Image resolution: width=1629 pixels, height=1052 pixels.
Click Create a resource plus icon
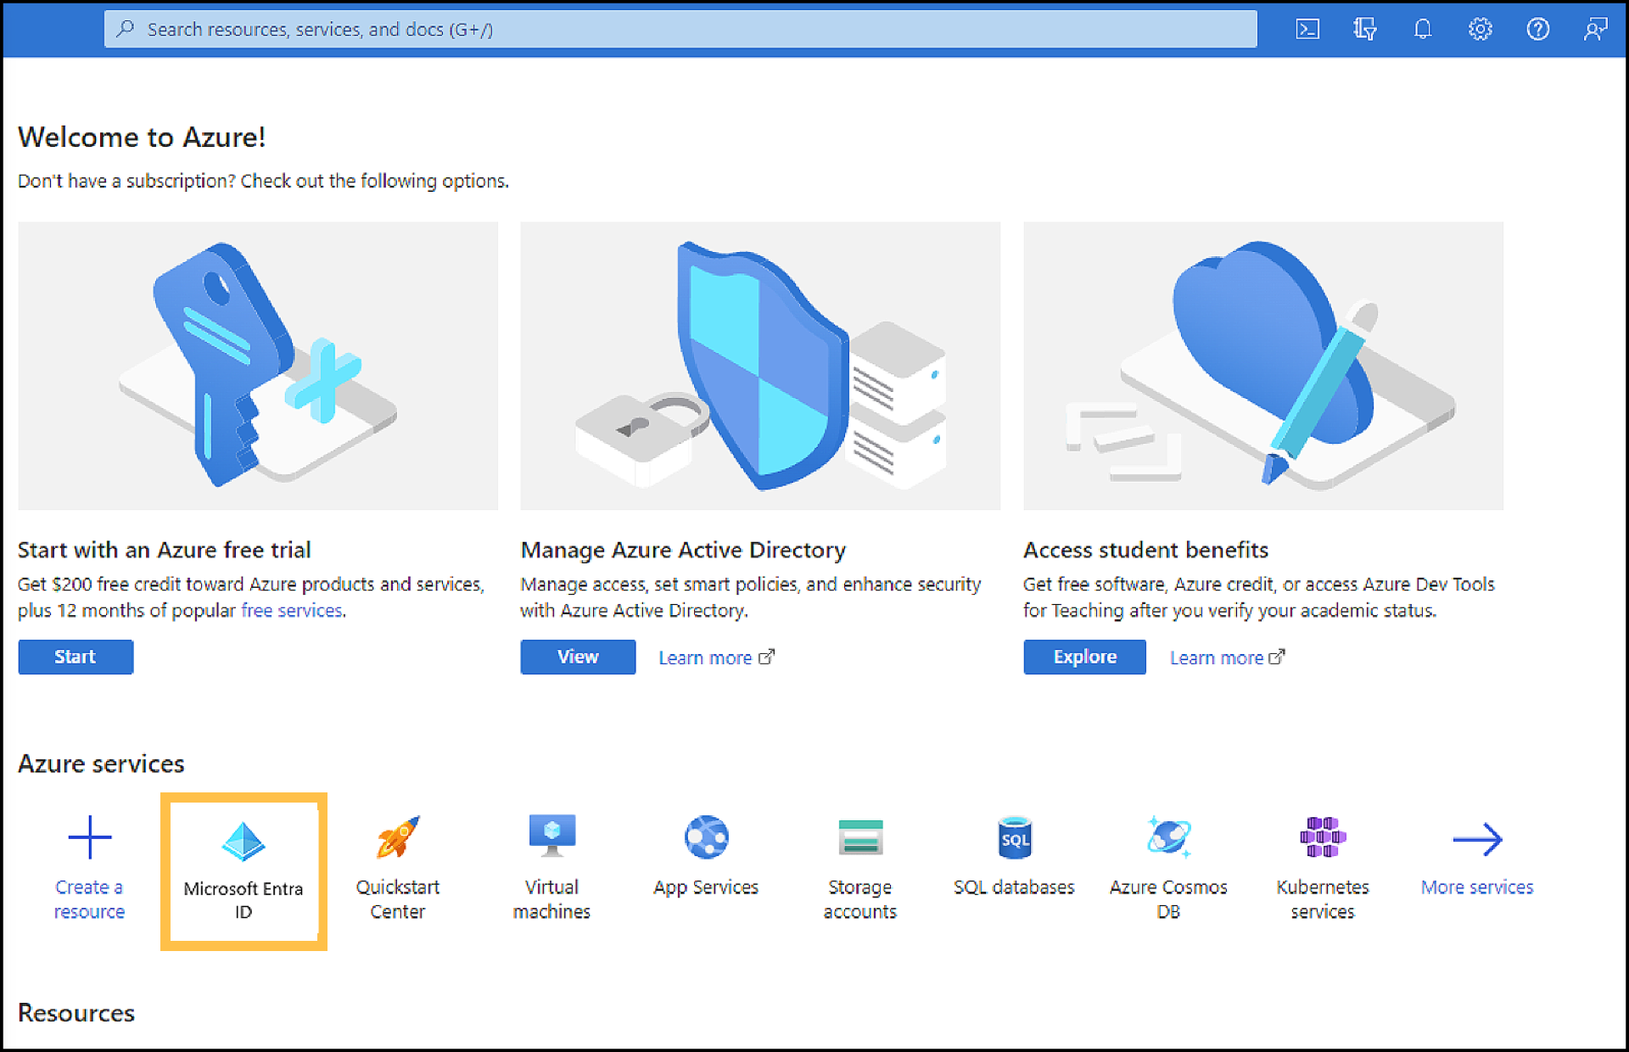click(88, 837)
